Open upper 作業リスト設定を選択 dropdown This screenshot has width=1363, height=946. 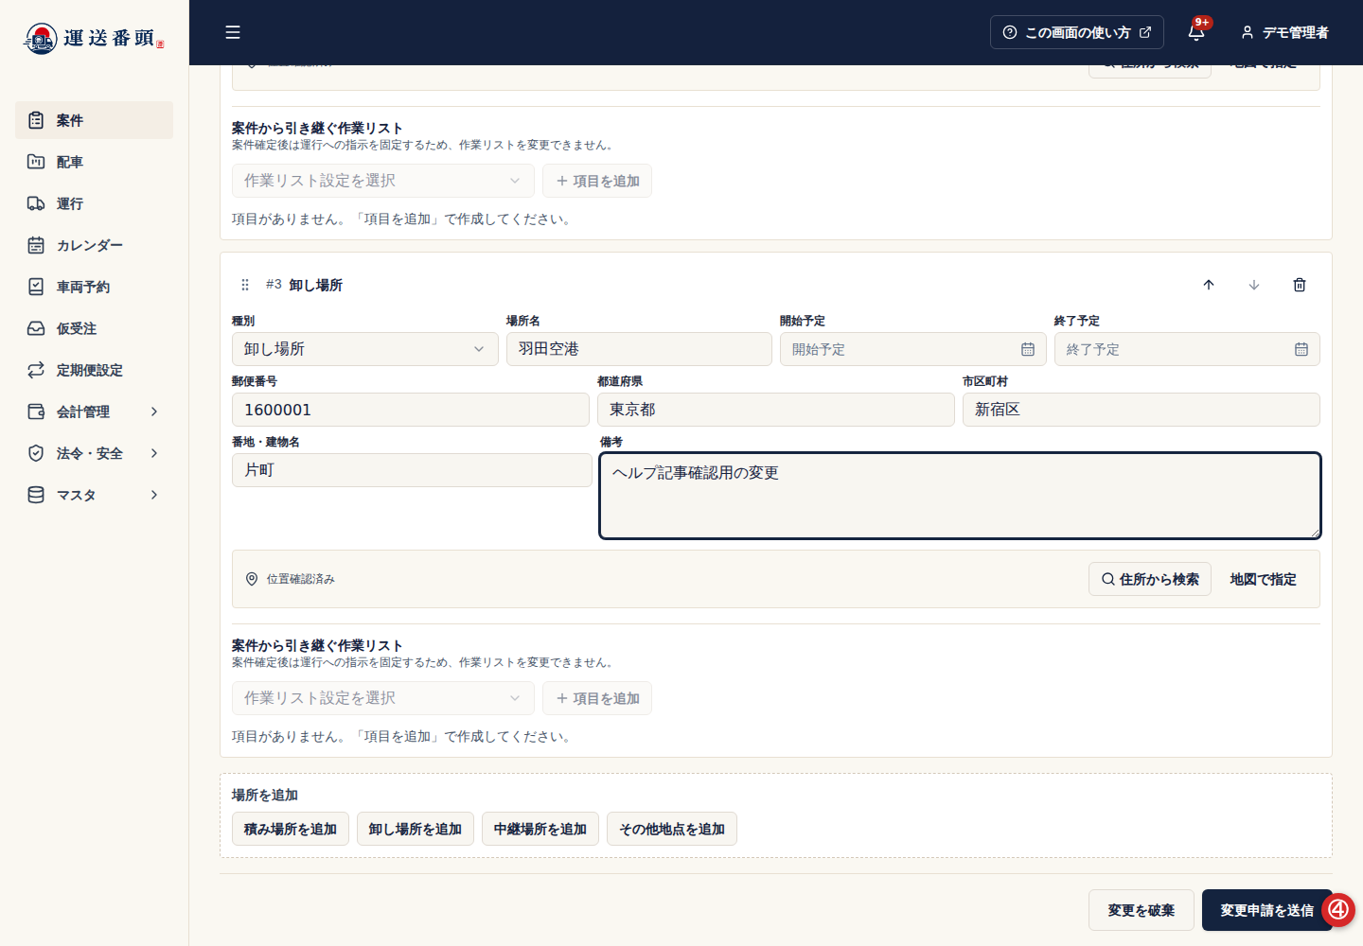(383, 181)
